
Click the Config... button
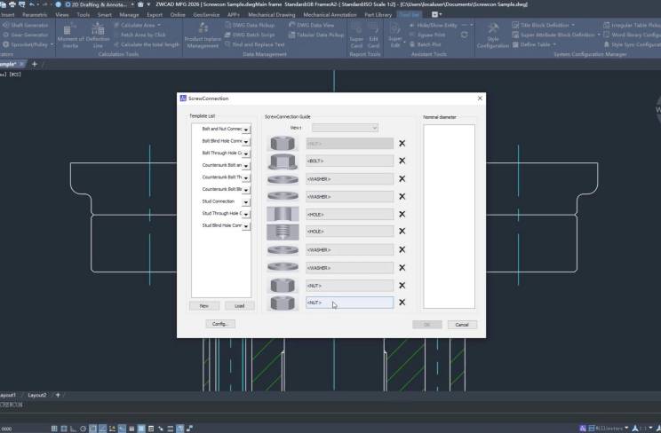click(220, 324)
